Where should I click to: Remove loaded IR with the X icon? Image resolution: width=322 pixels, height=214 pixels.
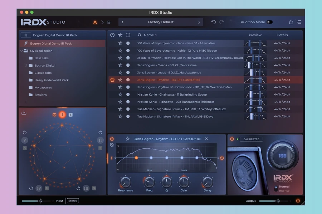(x=206, y=139)
